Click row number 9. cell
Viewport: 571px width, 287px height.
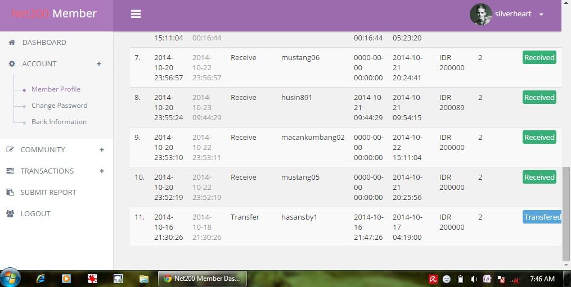click(137, 138)
